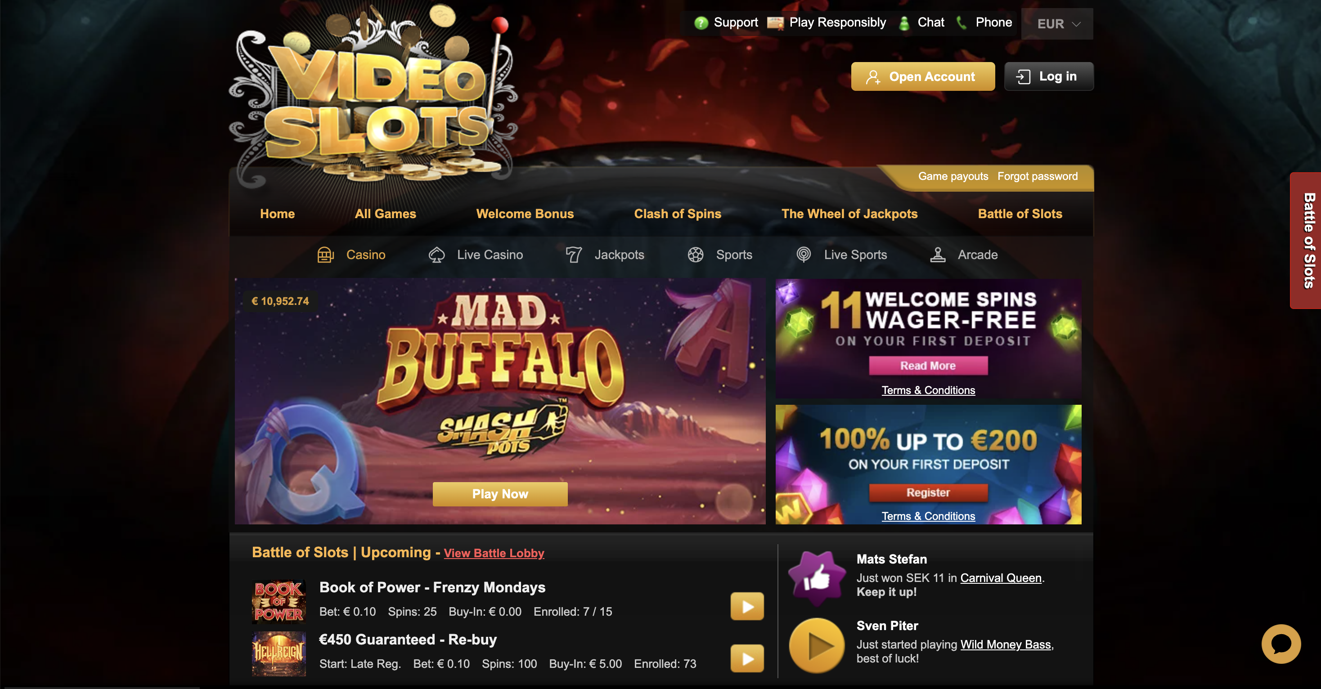Click the Open Account button
Image resolution: width=1321 pixels, height=689 pixels.
(x=922, y=76)
